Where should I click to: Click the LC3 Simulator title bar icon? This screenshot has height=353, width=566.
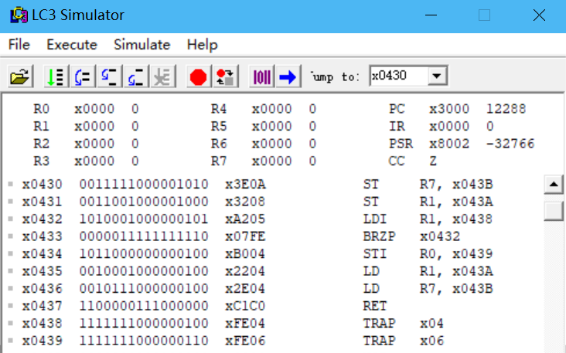pos(19,15)
